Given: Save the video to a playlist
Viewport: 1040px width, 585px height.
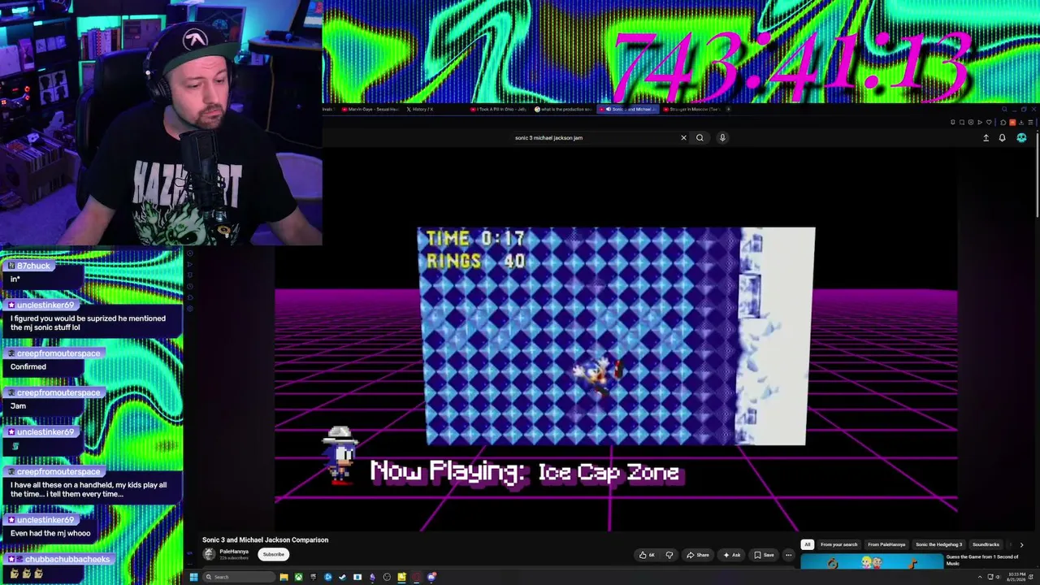Looking at the screenshot, I should click(x=764, y=555).
